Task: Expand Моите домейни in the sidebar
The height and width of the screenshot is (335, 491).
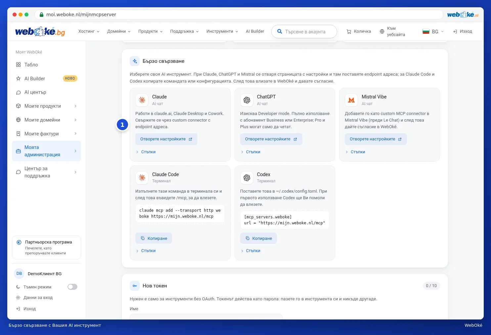Action: [x=46, y=120]
